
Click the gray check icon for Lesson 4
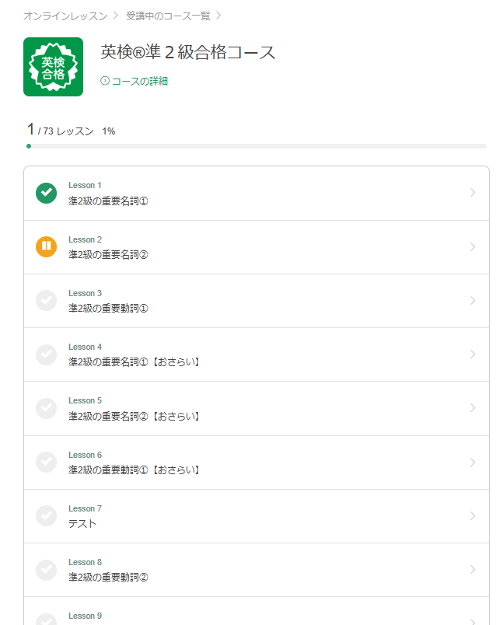point(47,354)
